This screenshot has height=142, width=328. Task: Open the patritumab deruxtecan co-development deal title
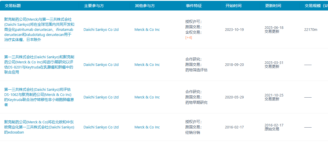(x=39, y=29)
